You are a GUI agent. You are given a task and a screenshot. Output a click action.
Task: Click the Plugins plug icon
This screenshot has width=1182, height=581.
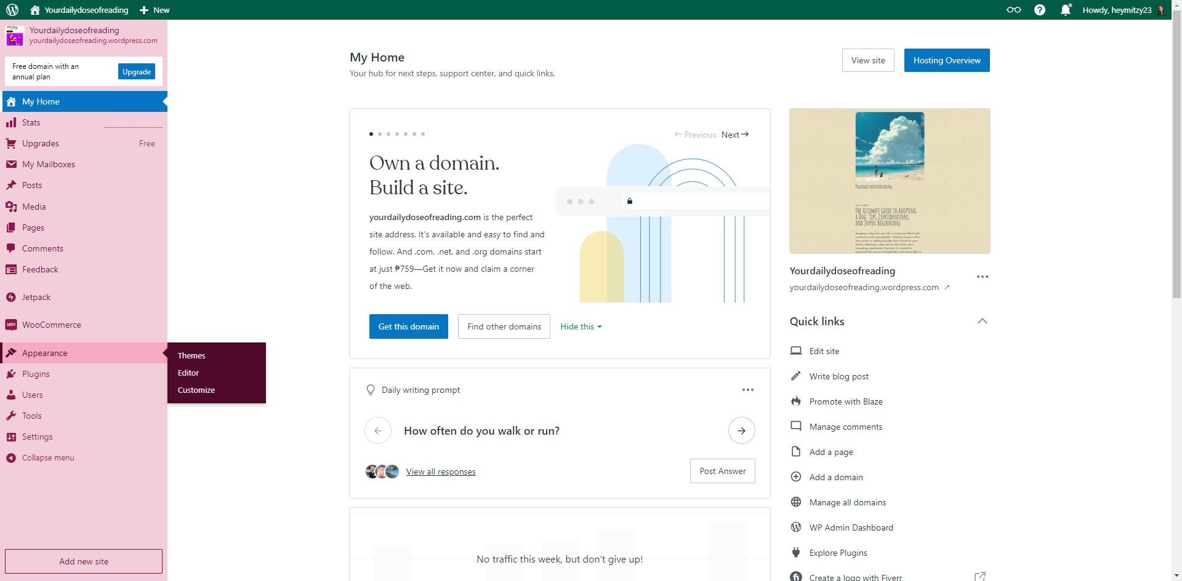point(11,374)
